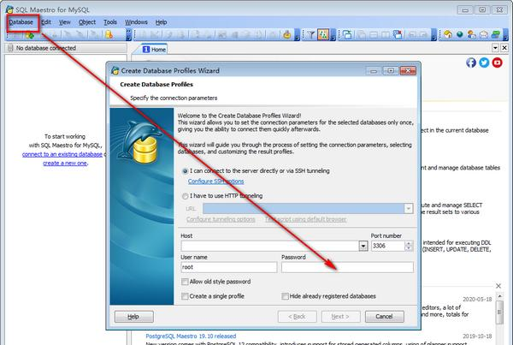Click the yellow toolbar icon left of the funnel
This screenshot has width=513, height=345.
pos(287,35)
